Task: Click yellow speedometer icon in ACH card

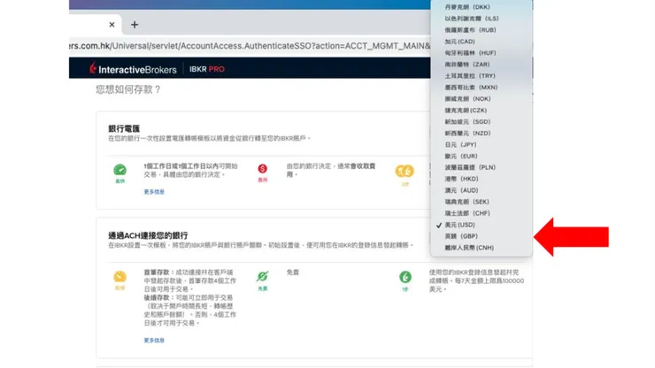Action: click(119, 277)
